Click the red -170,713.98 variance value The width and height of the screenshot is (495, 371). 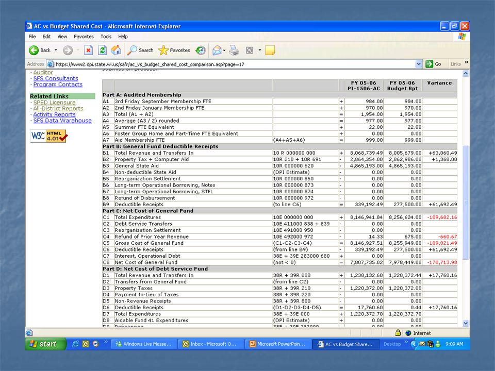click(x=442, y=262)
